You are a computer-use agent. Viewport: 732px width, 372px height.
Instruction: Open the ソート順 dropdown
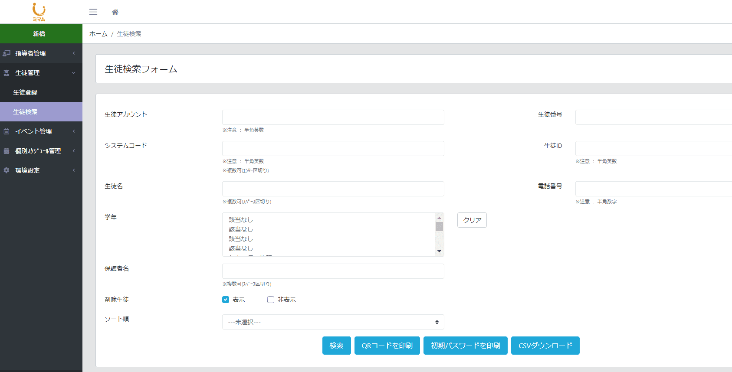coord(333,322)
